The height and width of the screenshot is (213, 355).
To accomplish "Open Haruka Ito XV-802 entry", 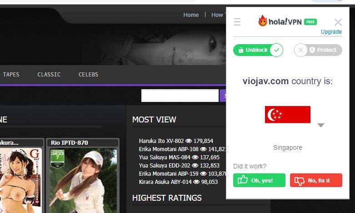I will click(161, 141).
